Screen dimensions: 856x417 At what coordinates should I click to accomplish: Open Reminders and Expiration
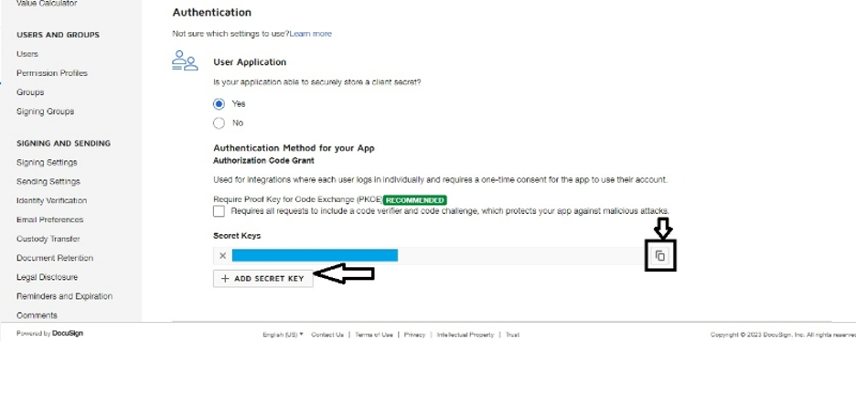64,295
